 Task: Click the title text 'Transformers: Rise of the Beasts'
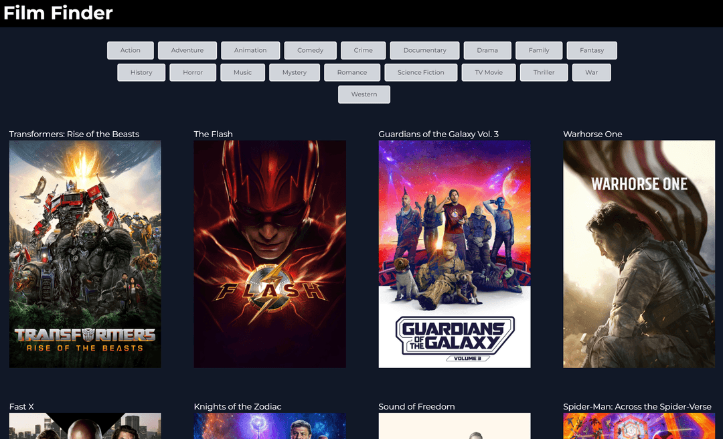click(x=74, y=135)
